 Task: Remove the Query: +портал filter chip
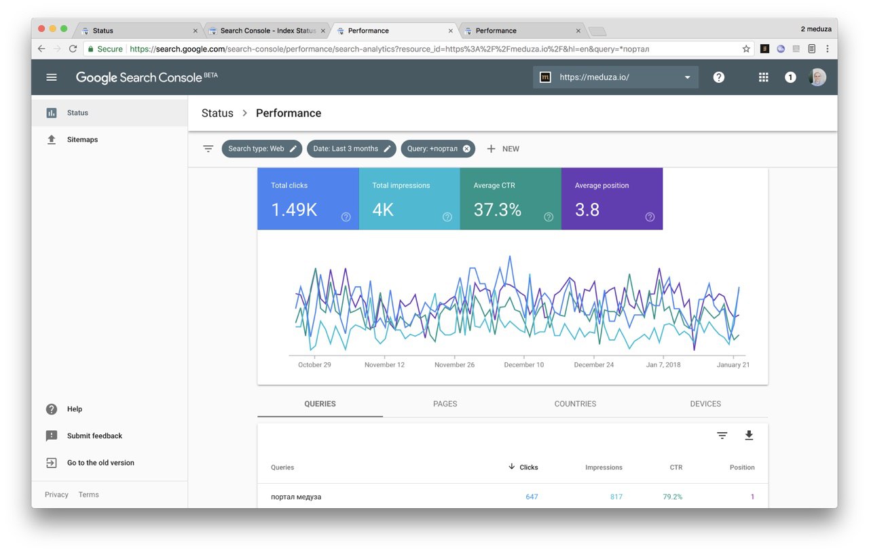[466, 149]
